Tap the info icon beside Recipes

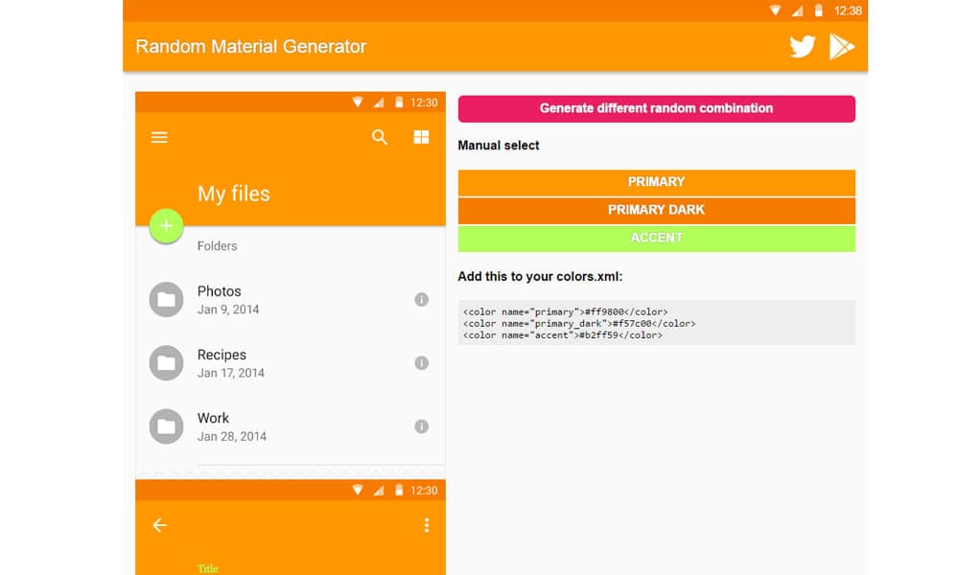coord(421,363)
